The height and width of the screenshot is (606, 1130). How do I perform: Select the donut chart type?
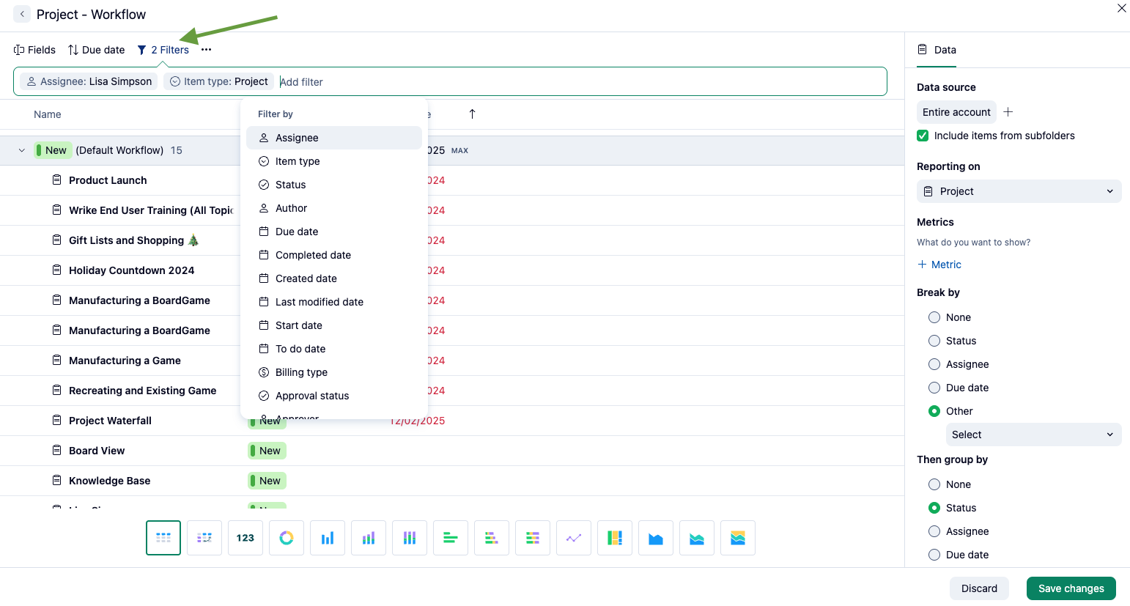(287, 538)
